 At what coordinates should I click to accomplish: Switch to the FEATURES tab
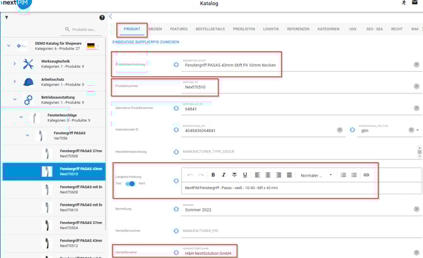179,29
